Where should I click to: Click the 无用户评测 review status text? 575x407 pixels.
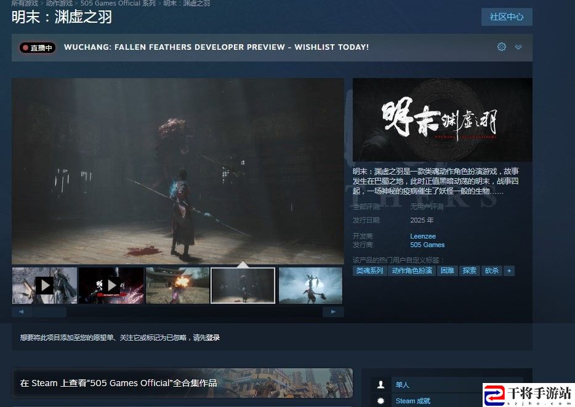427,207
